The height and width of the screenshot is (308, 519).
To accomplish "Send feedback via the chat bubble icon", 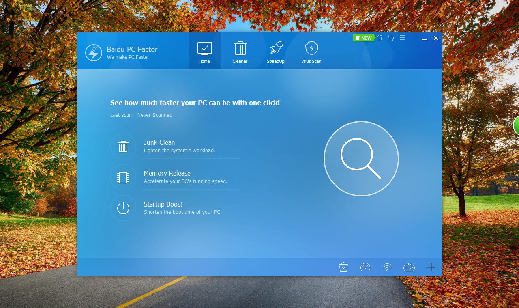I will pos(391,38).
